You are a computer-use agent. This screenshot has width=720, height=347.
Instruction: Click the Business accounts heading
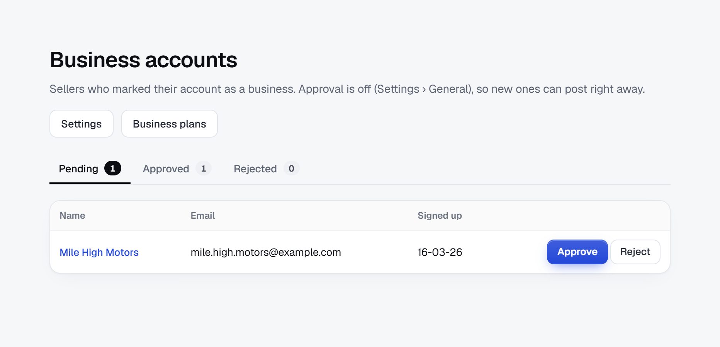[143, 60]
